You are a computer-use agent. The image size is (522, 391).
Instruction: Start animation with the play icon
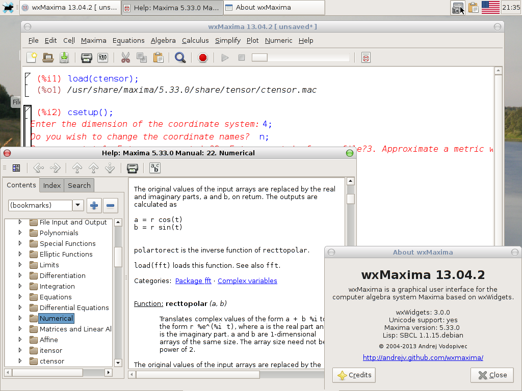(x=225, y=58)
